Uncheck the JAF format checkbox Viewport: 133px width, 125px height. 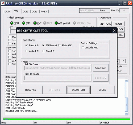[43, 45]
